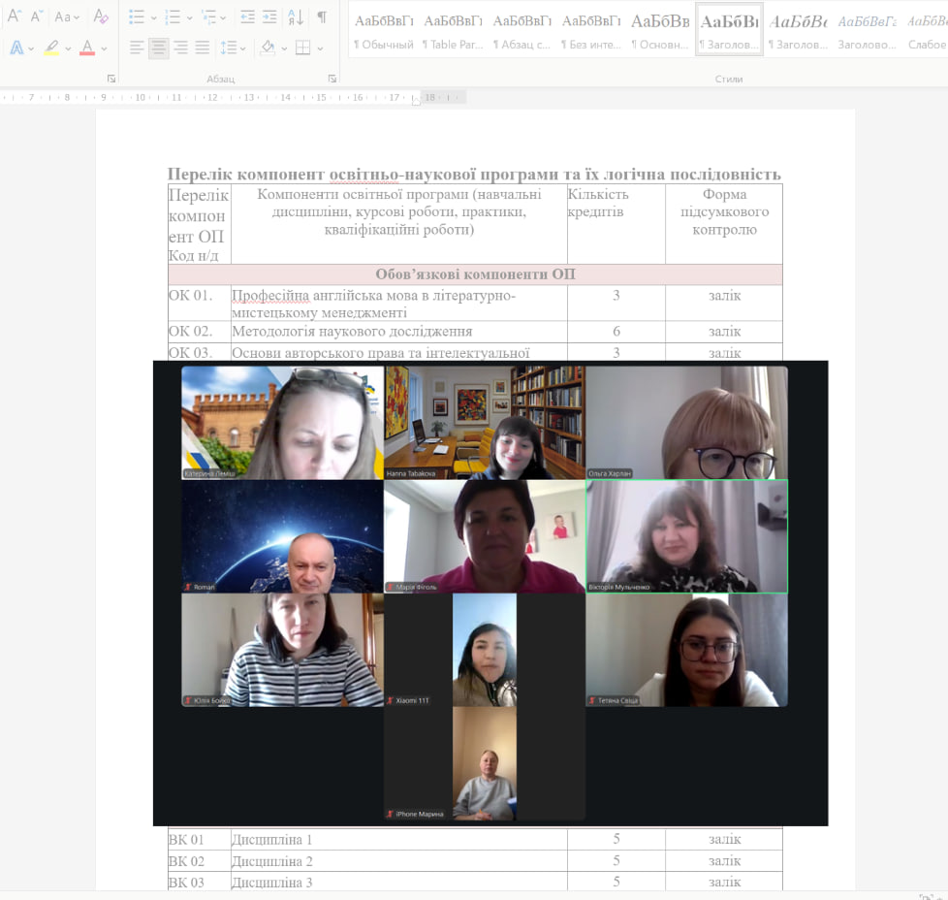
Task: Toggle paragraph marks display (¶)
Action: [322, 16]
